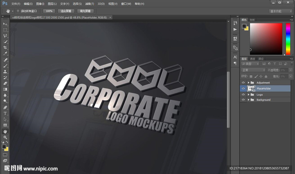Switch to the 通道 tab
295x174 pixels.
tap(252, 59)
